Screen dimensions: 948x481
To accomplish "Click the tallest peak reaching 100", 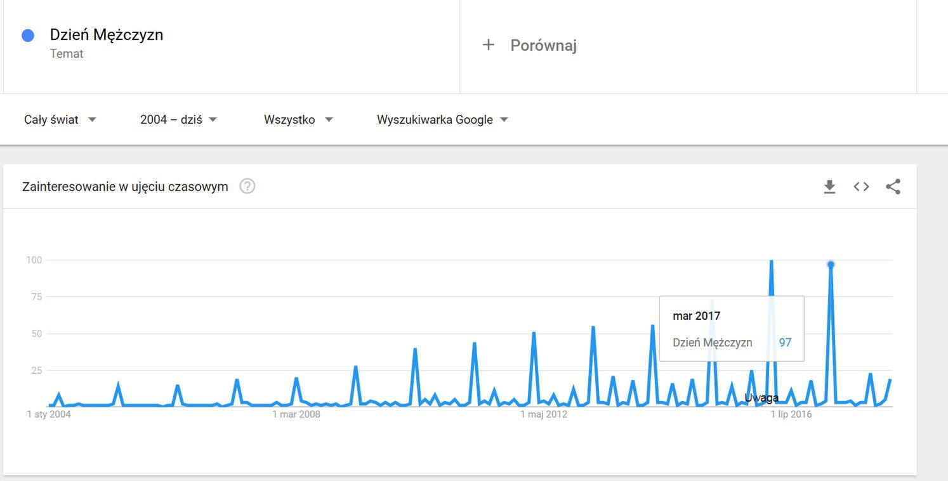I will tap(771, 261).
